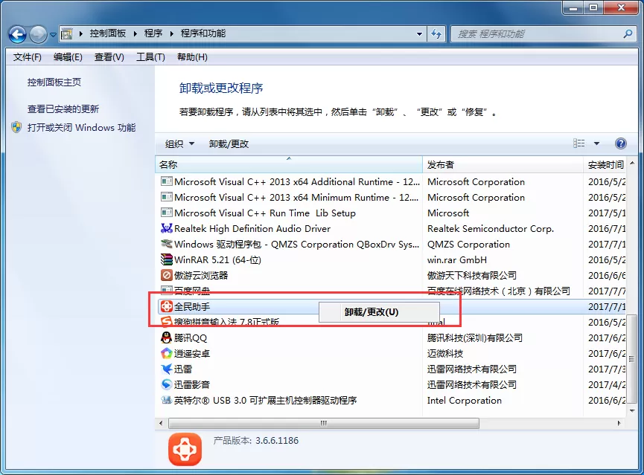Open recent pages dropdown next to Forward

pos(53,35)
